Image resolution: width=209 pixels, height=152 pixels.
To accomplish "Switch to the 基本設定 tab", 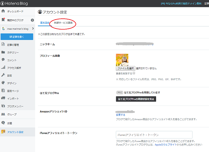I will click(45, 23).
